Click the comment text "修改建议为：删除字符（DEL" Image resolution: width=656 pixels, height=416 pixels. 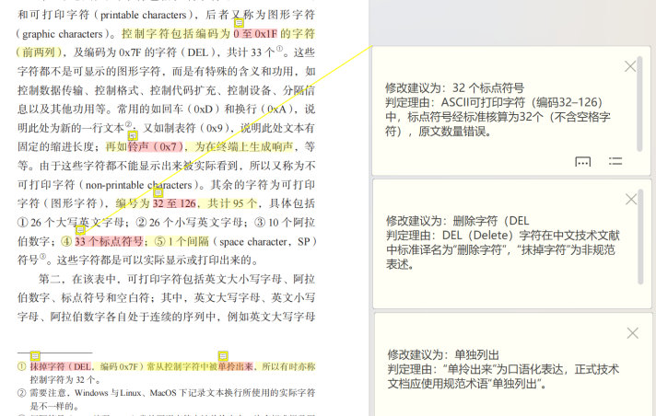pos(458,221)
